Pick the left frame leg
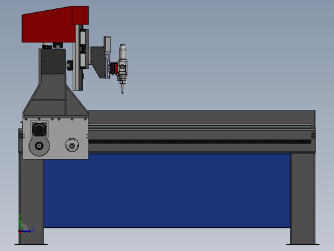Screen dimensions: 334x251 coord(31,198)
